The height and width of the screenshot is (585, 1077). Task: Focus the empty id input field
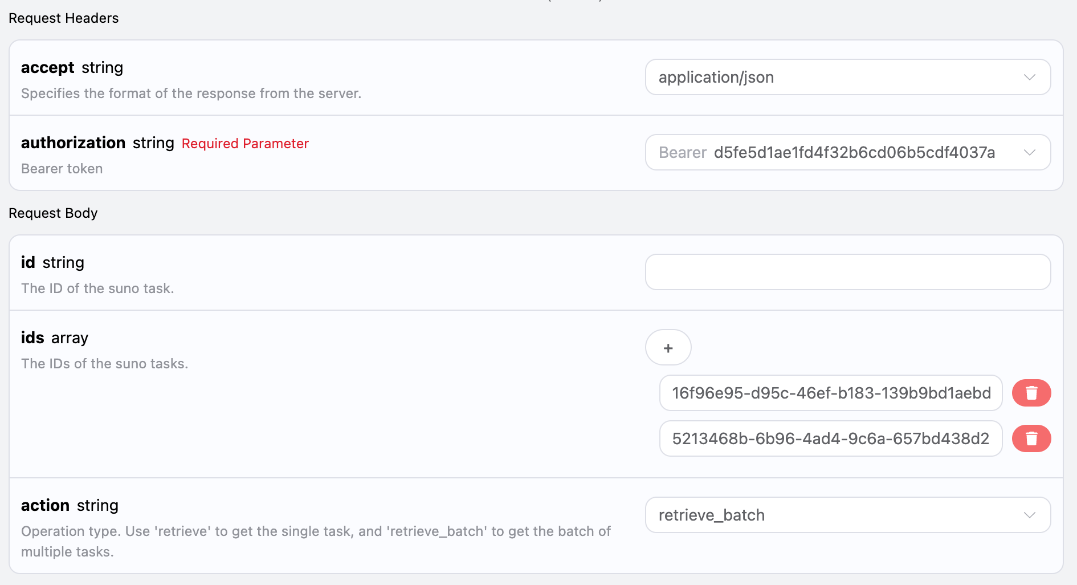tap(847, 272)
